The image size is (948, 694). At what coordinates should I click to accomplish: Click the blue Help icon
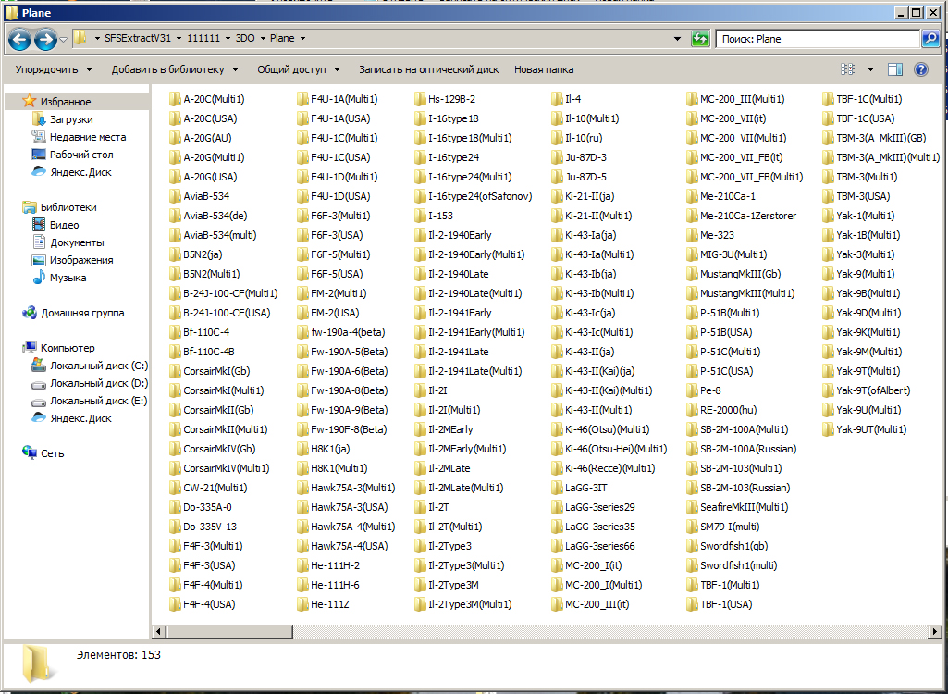[921, 69]
